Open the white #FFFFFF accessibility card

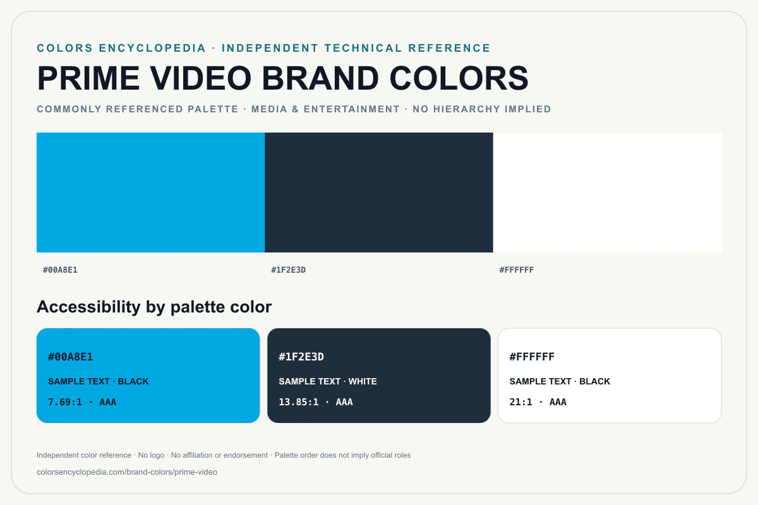click(610, 376)
